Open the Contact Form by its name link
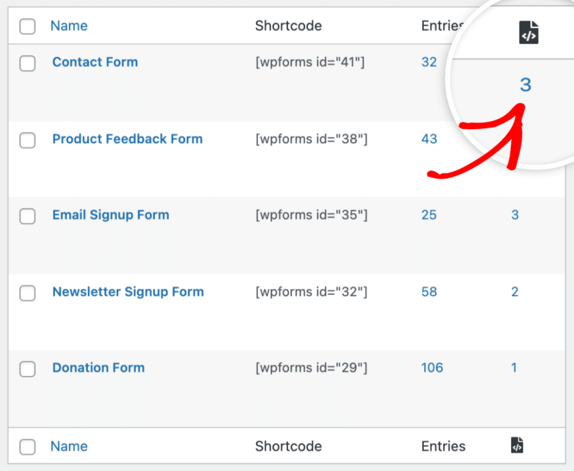The image size is (574, 471). [95, 62]
